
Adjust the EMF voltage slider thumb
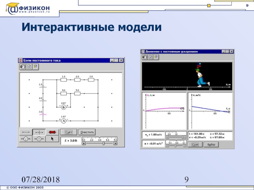[x=104, y=143]
